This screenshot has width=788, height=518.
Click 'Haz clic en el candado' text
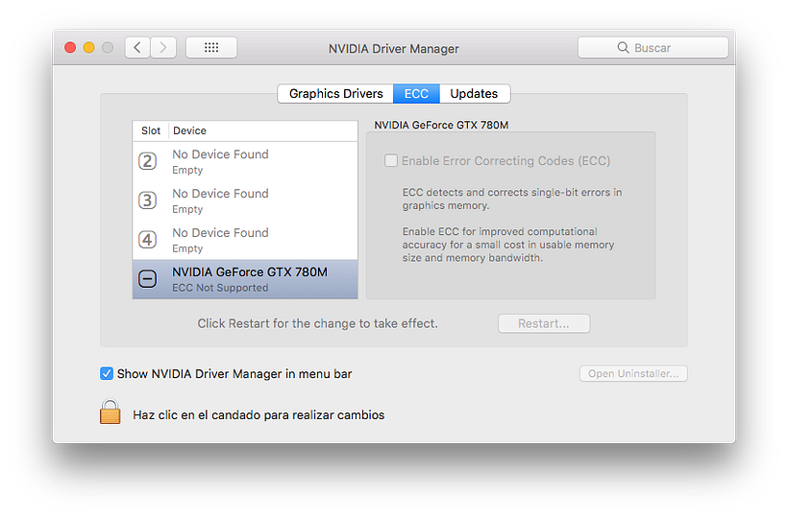[x=259, y=415]
